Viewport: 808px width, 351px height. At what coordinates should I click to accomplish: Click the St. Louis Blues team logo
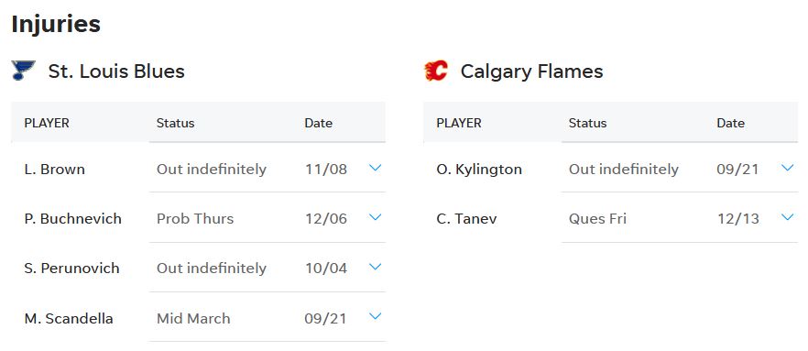(23, 71)
